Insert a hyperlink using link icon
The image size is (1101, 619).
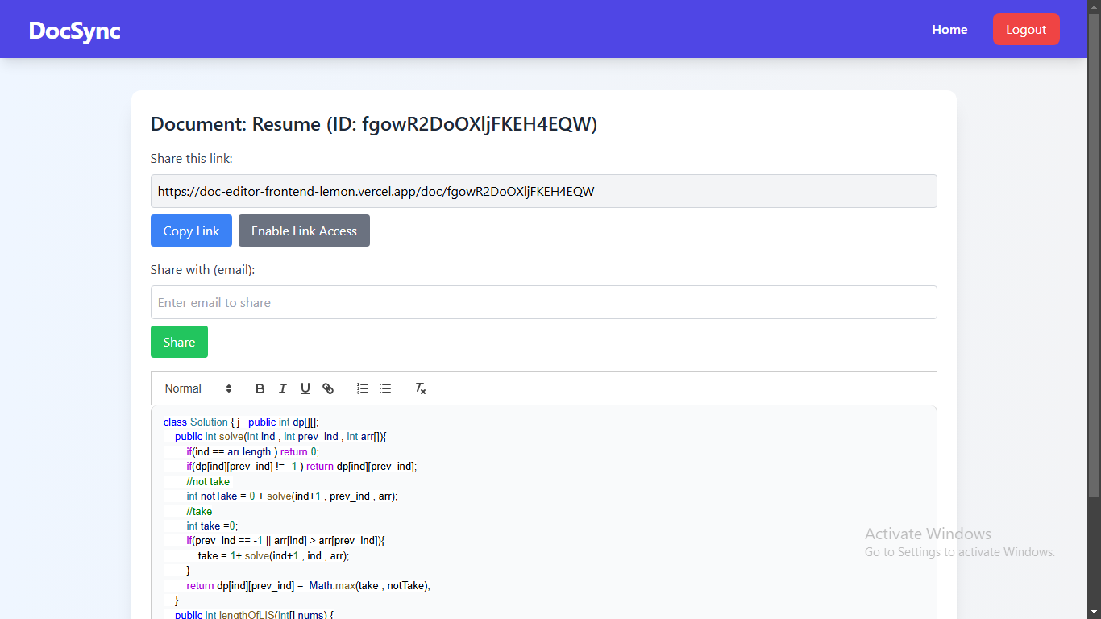[x=328, y=388]
